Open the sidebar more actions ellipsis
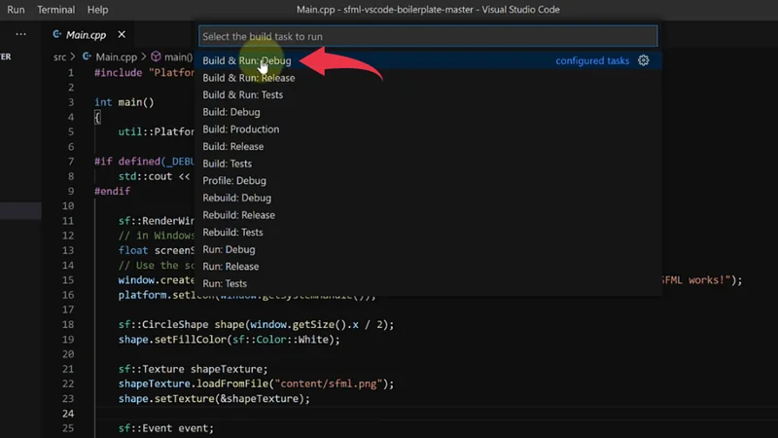This screenshot has width=778, height=438. tap(21, 34)
